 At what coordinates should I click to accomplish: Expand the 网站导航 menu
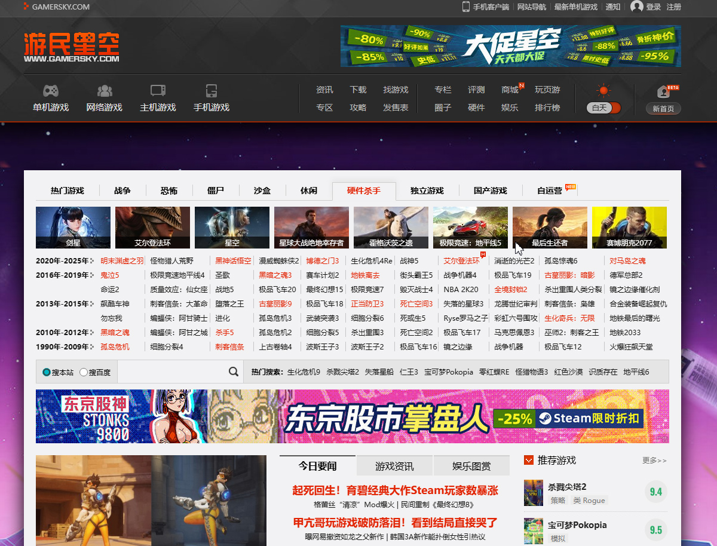pos(531,7)
